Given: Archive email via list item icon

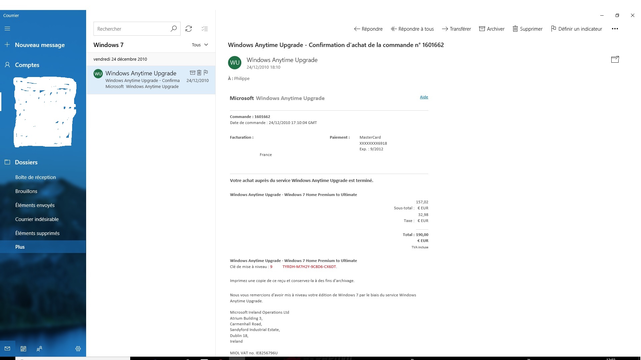Looking at the screenshot, I should click(192, 73).
